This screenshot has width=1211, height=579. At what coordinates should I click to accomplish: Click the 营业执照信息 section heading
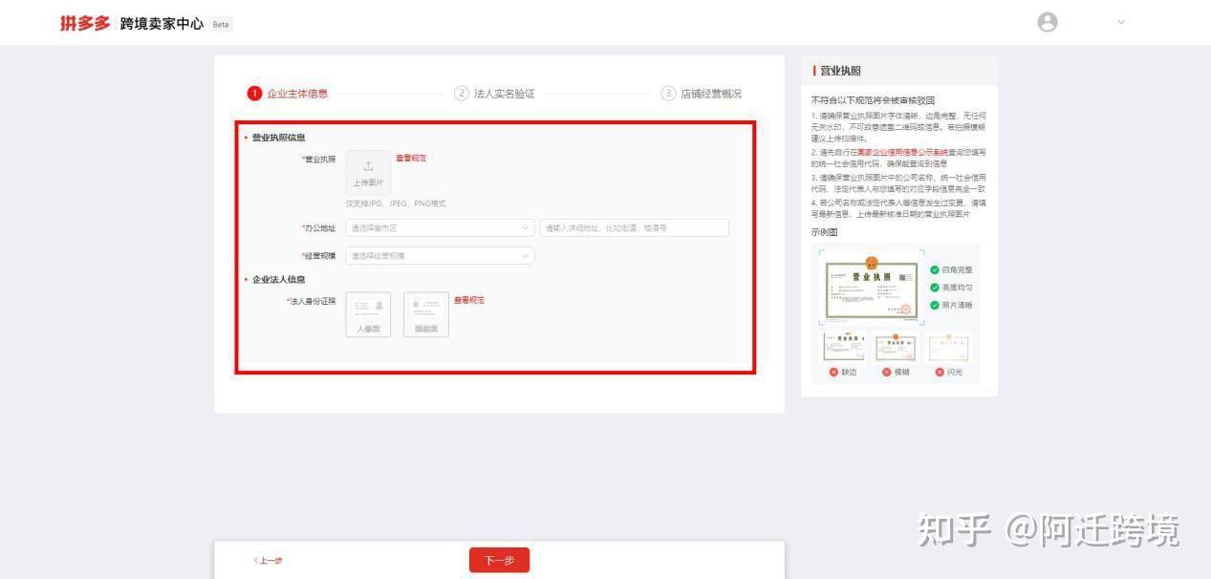(x=278, y=138)
